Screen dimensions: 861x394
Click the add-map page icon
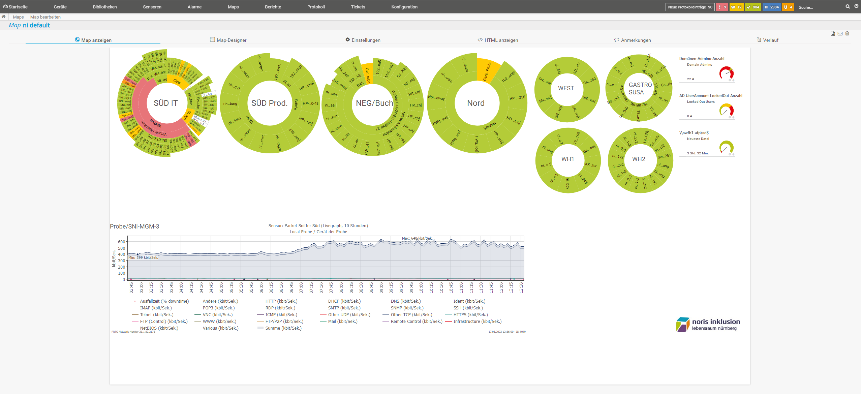point(833,33)
